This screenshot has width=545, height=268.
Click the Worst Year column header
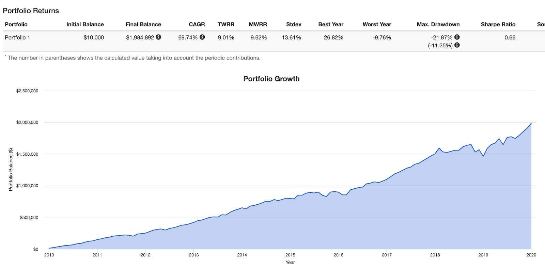(377, 25)
